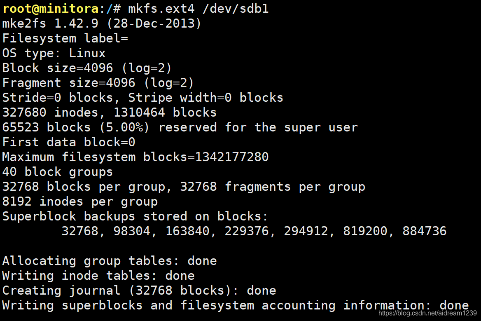481x321 pixels.
Task: Click 'Creating journal (32768 blocks): done' line
Action: coord(139,291)
